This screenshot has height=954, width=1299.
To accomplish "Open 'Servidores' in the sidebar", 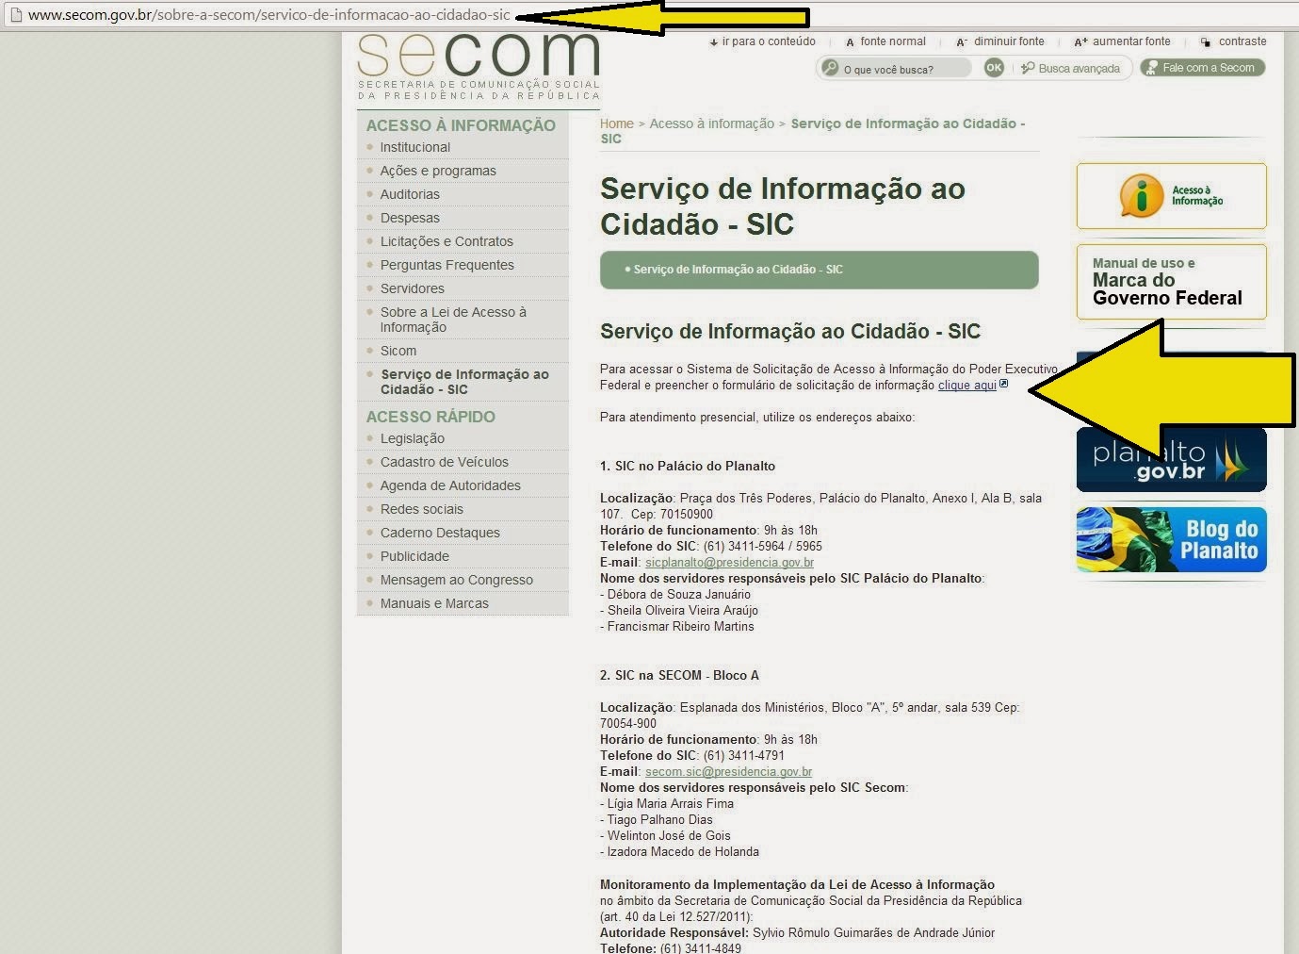I will tap(412, 288).
